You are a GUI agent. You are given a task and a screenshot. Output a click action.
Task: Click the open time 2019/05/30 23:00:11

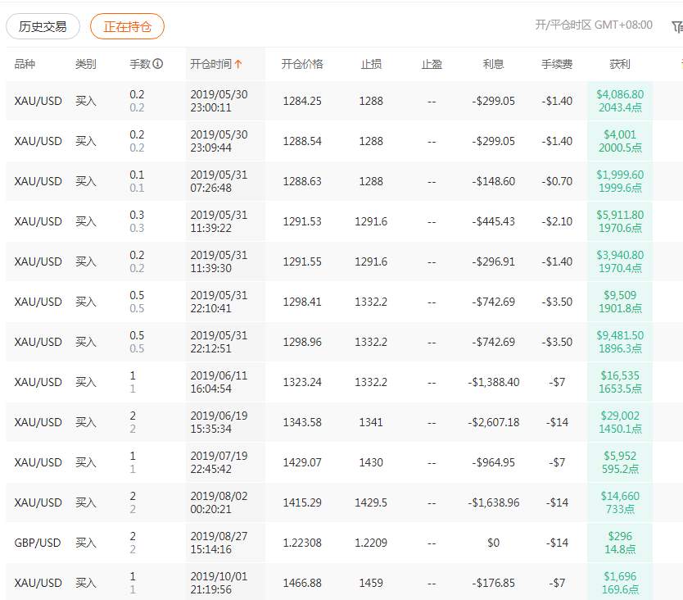(219, 101)
